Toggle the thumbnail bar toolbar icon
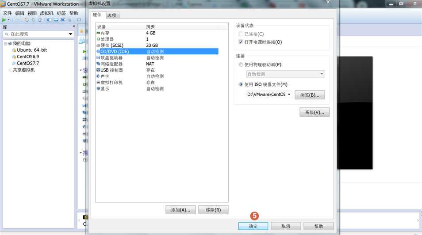 (56, 20)
